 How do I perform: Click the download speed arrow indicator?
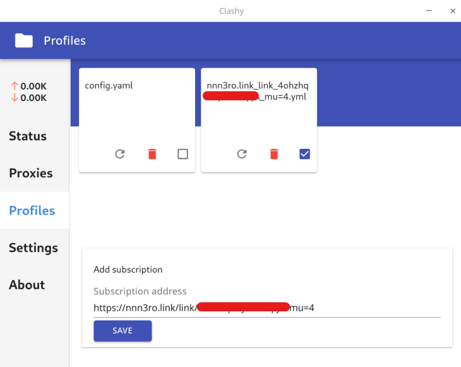[x=15, y=97]
